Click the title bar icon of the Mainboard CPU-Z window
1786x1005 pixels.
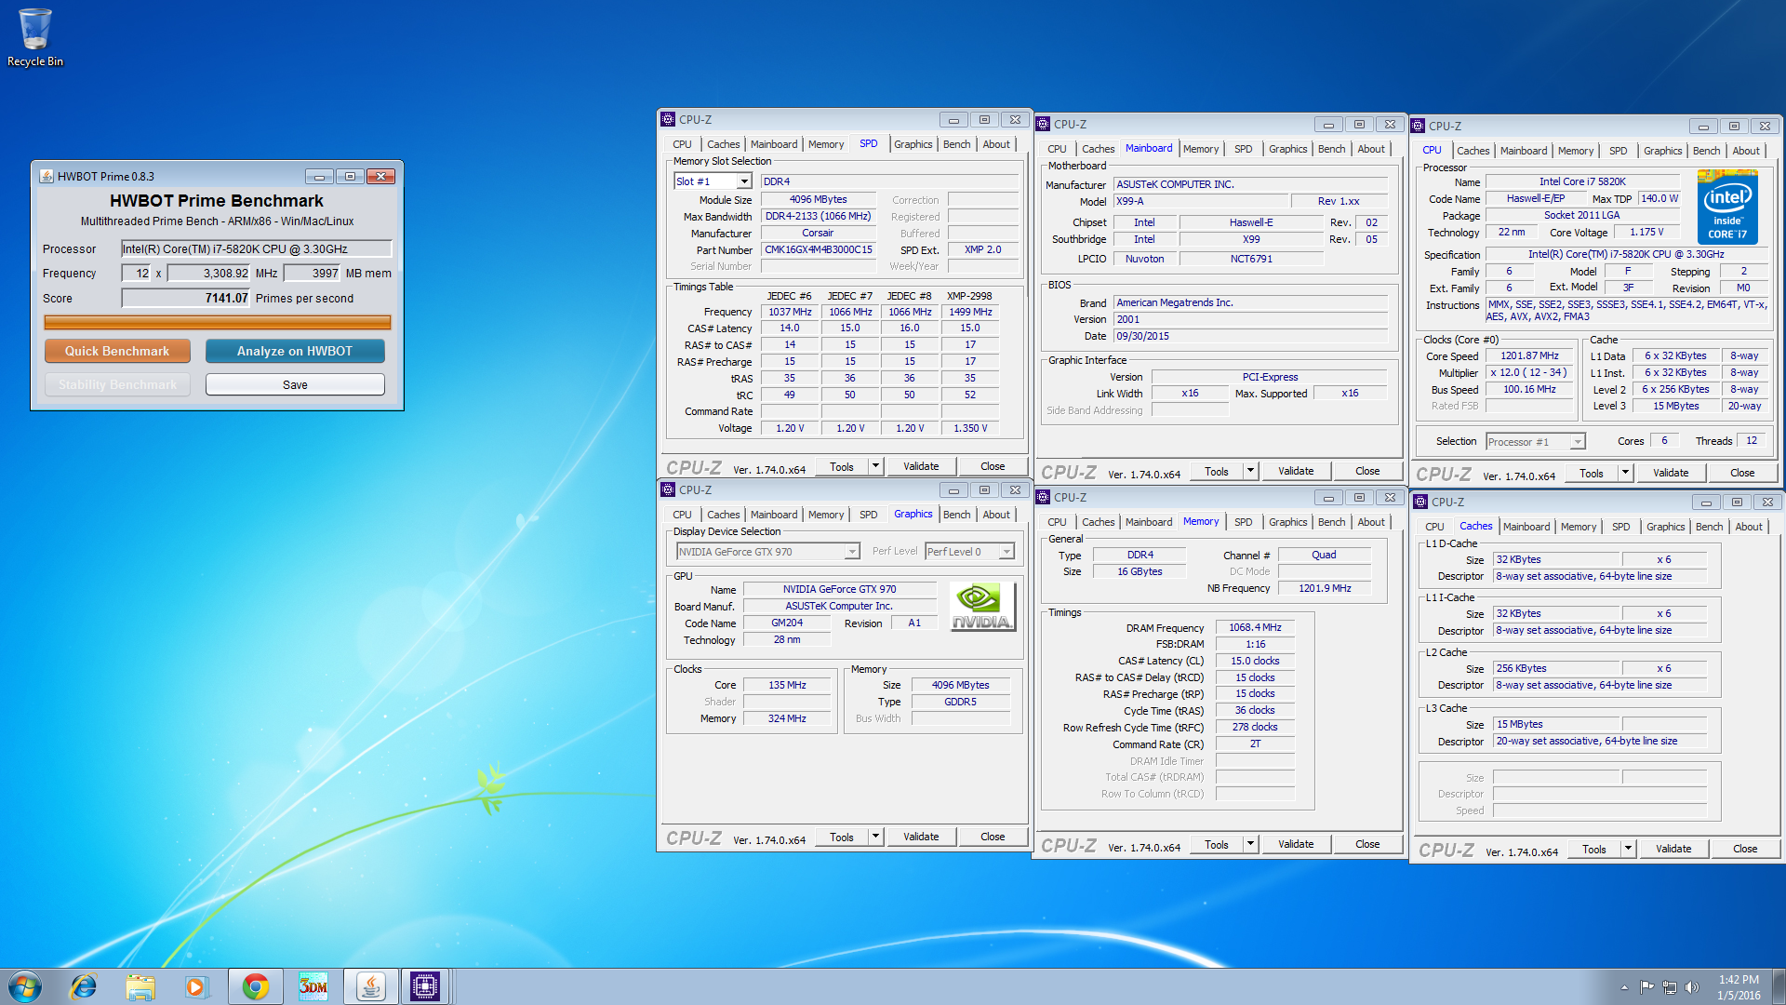[1044, 124]
